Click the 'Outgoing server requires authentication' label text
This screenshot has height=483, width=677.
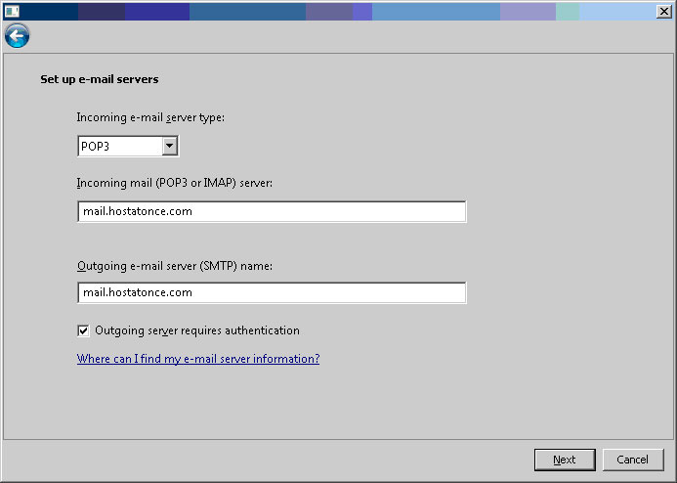pos(196,330)
